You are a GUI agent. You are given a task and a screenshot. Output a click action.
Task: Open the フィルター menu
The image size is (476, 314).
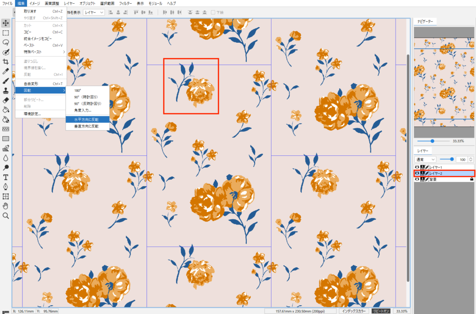126,3
